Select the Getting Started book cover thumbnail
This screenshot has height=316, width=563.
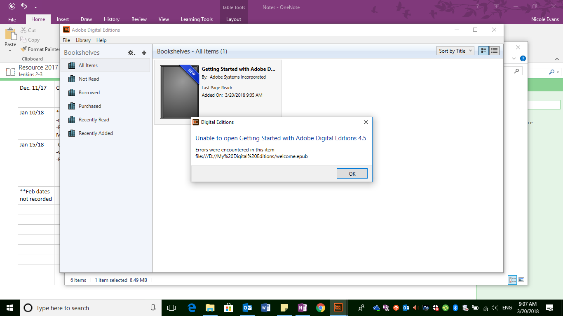click(179, 92)
